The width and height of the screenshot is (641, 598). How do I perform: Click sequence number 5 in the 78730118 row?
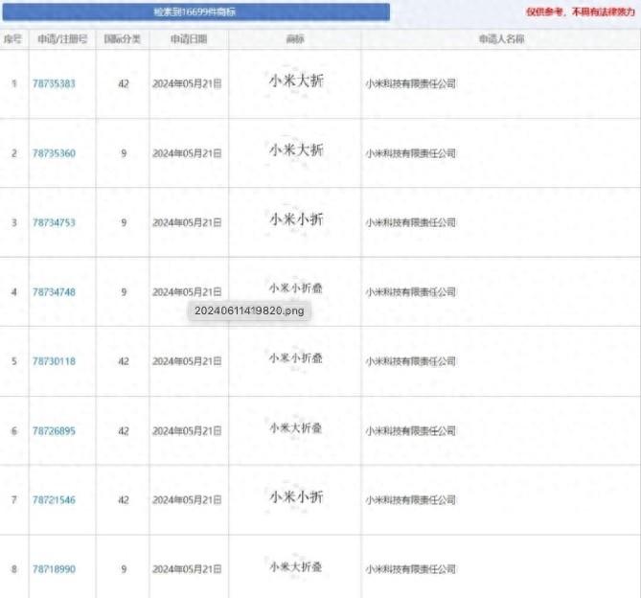tap(14, 361)
